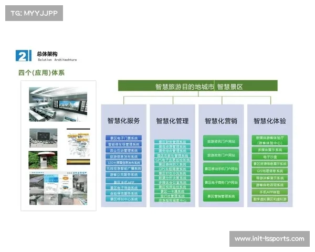This screenshot has width=315, height=252.
Task: Click the 旅游资讯门户网站 box
Action: point(221,141)
